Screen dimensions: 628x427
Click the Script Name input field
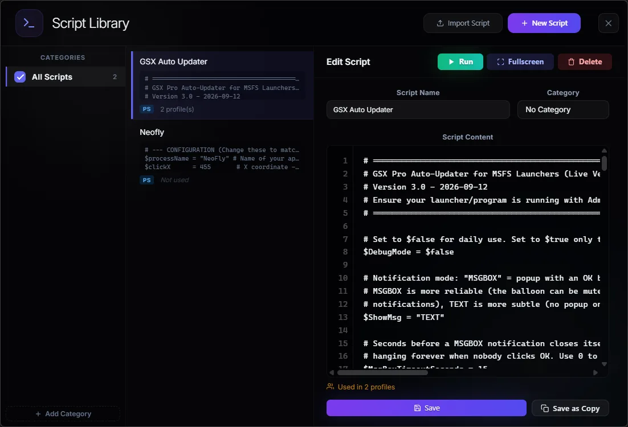tap(418, 110)
